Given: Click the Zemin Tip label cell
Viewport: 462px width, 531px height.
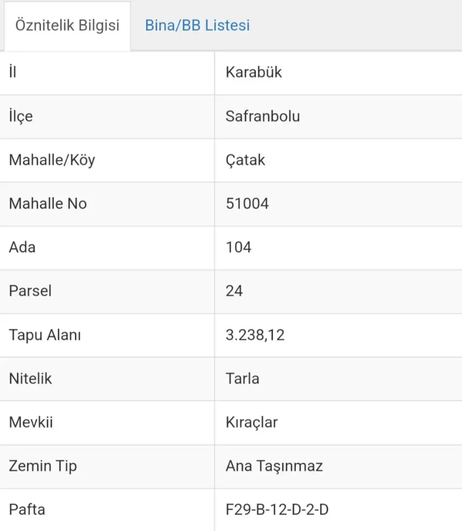Looking at the screenshot, I should coord(43,466).
